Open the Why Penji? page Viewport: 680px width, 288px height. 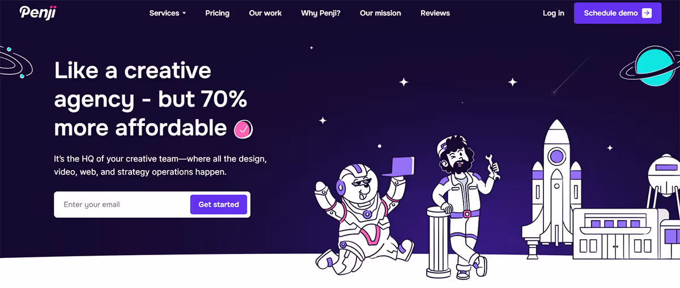pos(321,13)
